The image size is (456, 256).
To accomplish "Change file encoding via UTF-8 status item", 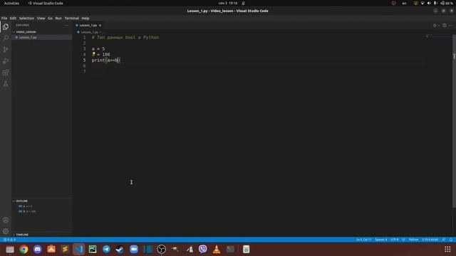I will pos(395,240).
